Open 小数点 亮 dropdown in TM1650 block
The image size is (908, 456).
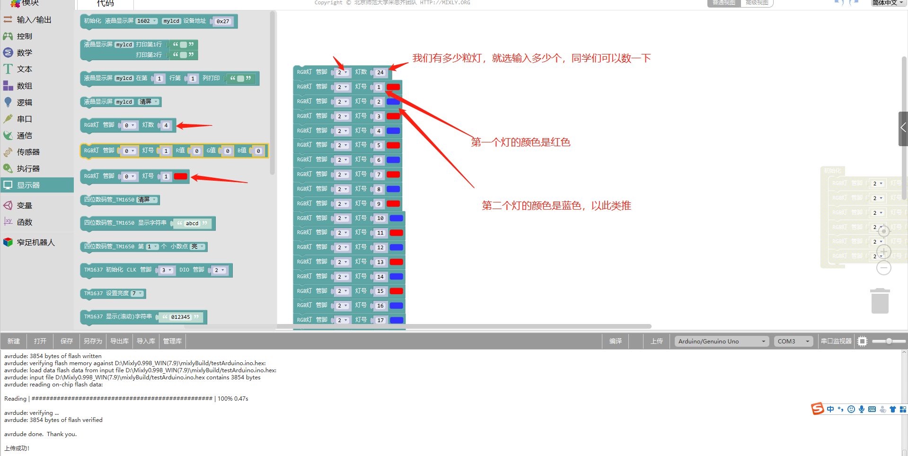[x=197, y=246]
